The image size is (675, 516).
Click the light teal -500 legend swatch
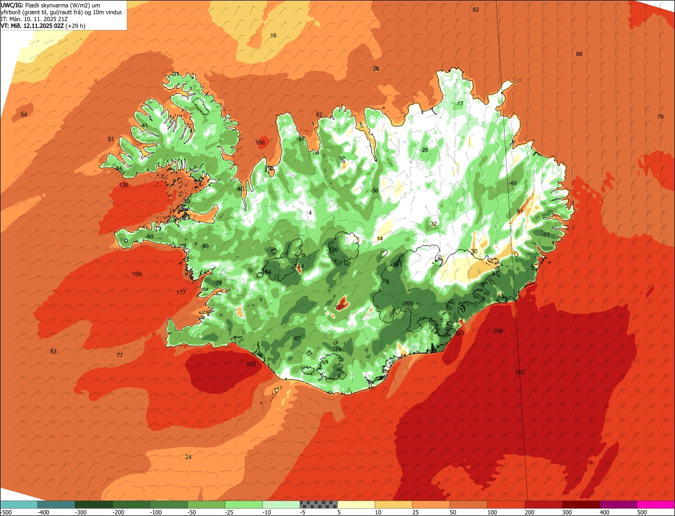point(19,504)
